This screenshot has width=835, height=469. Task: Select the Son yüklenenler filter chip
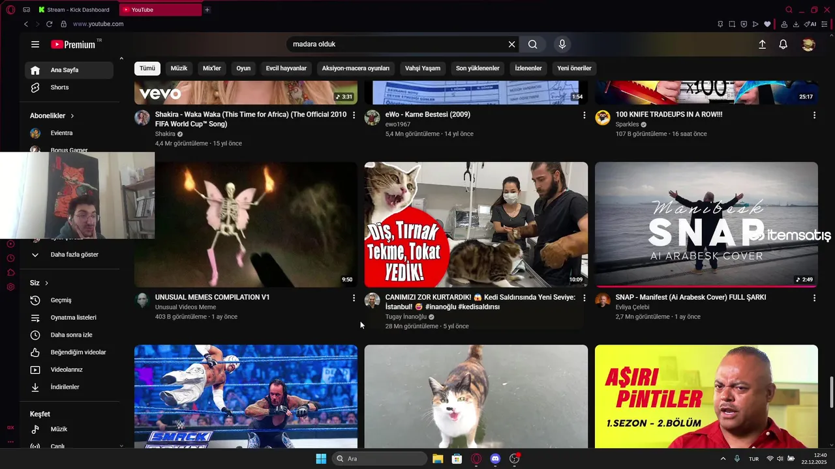click(x=478, y=68)
